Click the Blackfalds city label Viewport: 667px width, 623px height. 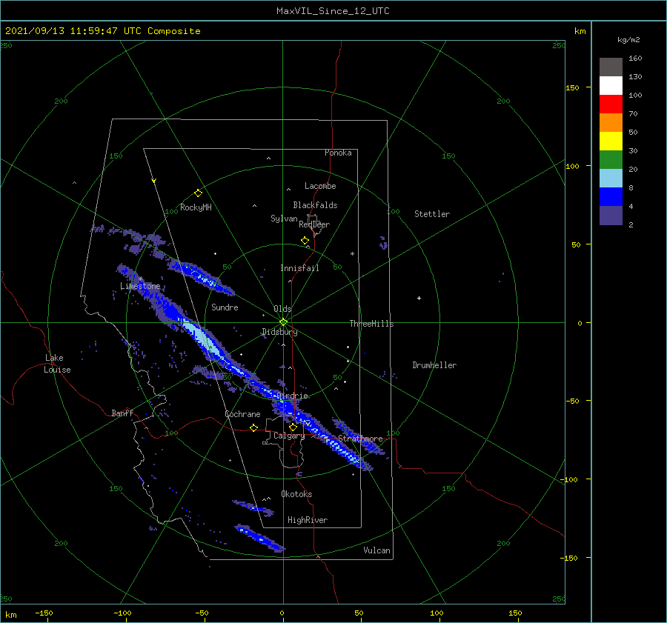(315, 205)
